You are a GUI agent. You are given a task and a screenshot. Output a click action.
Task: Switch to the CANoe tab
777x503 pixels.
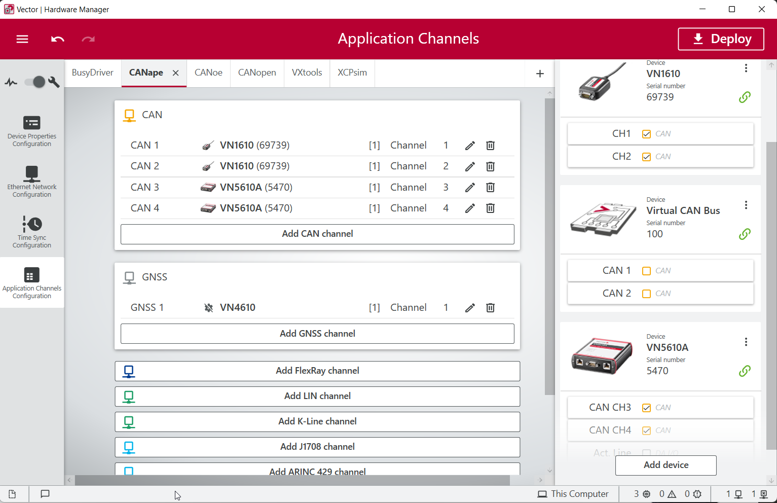208,73
